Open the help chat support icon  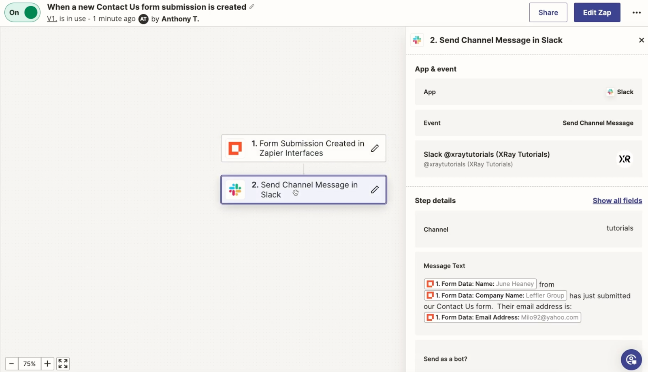tap(631, 359)
